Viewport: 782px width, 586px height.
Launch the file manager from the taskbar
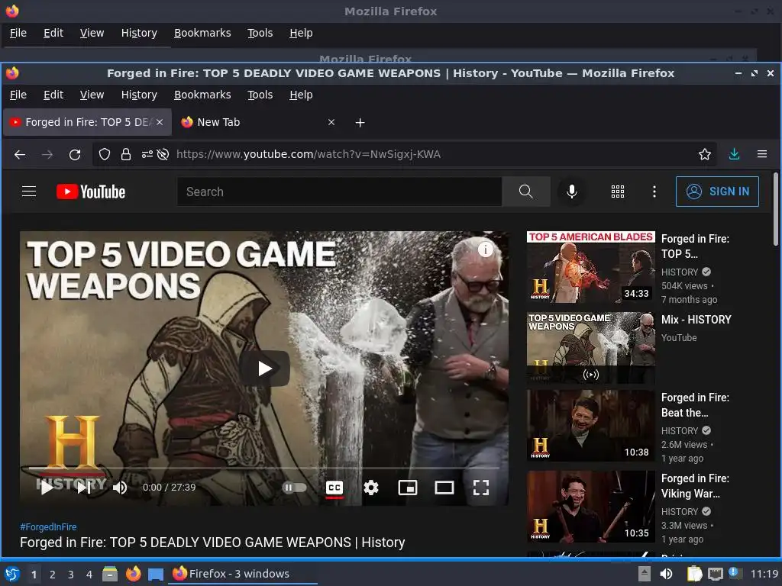tap(110, 574)
